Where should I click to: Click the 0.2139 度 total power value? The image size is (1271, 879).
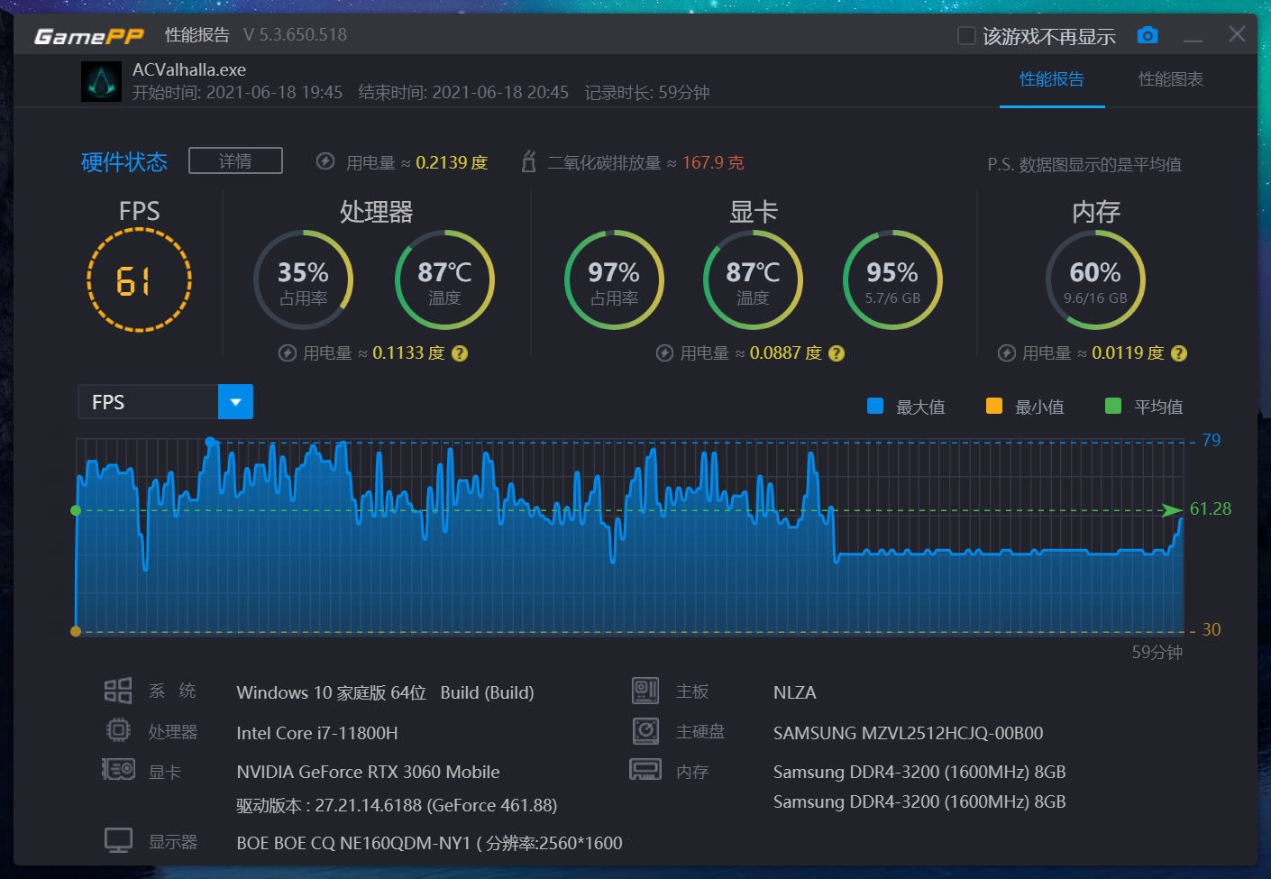point(452,162)
